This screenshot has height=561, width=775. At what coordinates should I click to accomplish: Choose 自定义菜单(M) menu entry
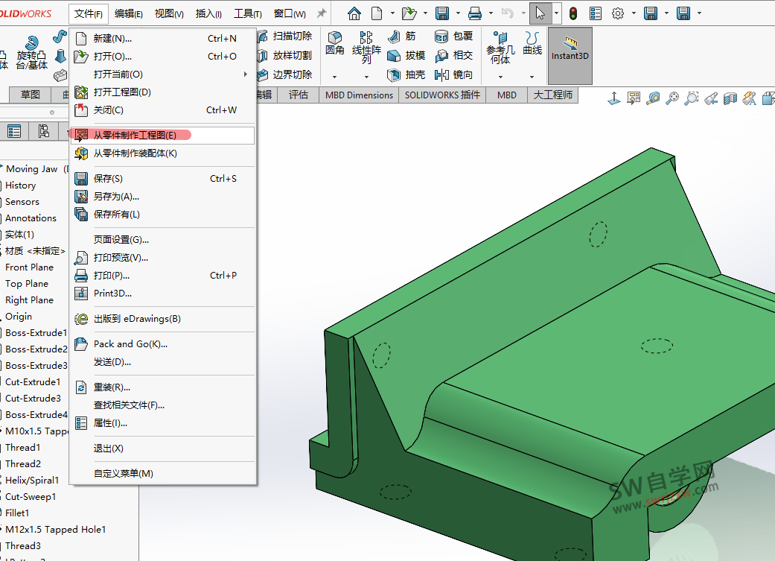pyautogui.click(x=162, y=473)
